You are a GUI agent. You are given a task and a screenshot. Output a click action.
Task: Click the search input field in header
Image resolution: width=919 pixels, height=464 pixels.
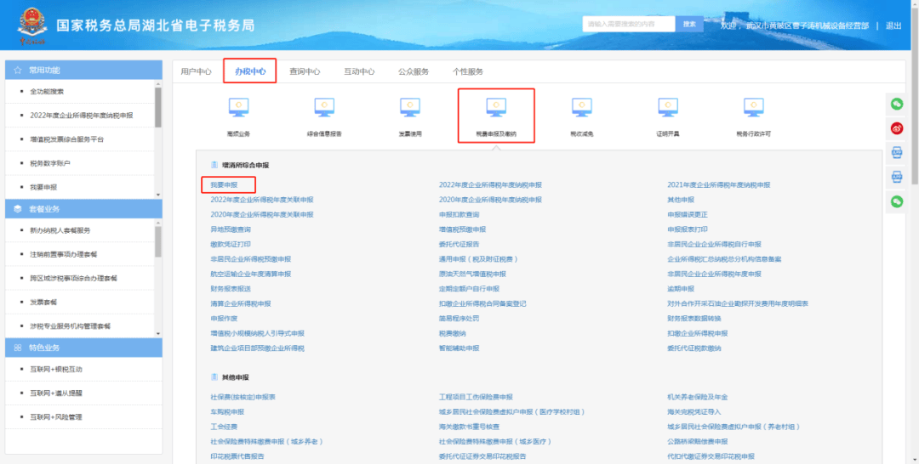pyautogui.click(x=628, y=25)
